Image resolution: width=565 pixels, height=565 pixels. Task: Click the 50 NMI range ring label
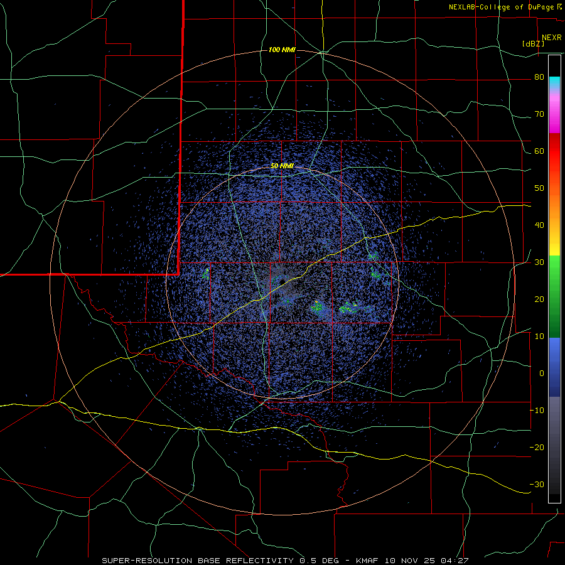[x=282, y=166]
